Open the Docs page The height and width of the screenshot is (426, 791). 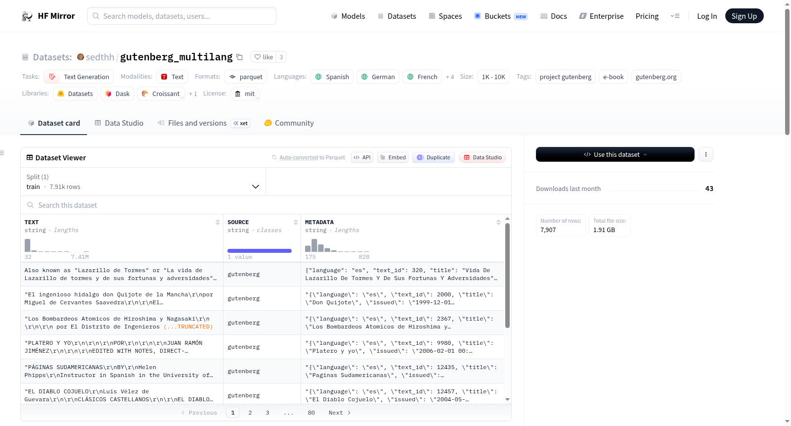point(554,16)
